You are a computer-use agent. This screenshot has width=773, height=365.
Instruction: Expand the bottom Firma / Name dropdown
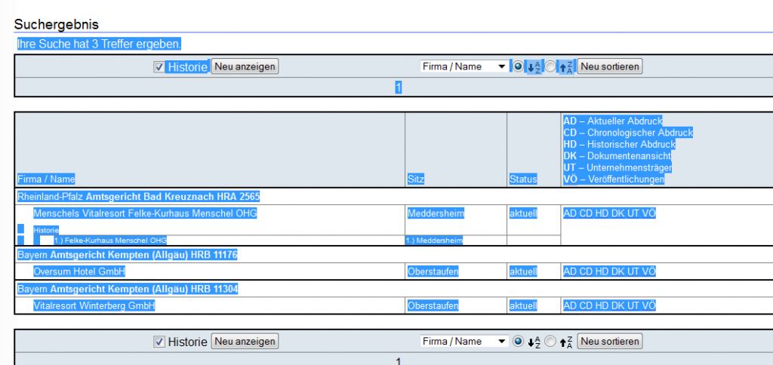click(x=463, y=342)
